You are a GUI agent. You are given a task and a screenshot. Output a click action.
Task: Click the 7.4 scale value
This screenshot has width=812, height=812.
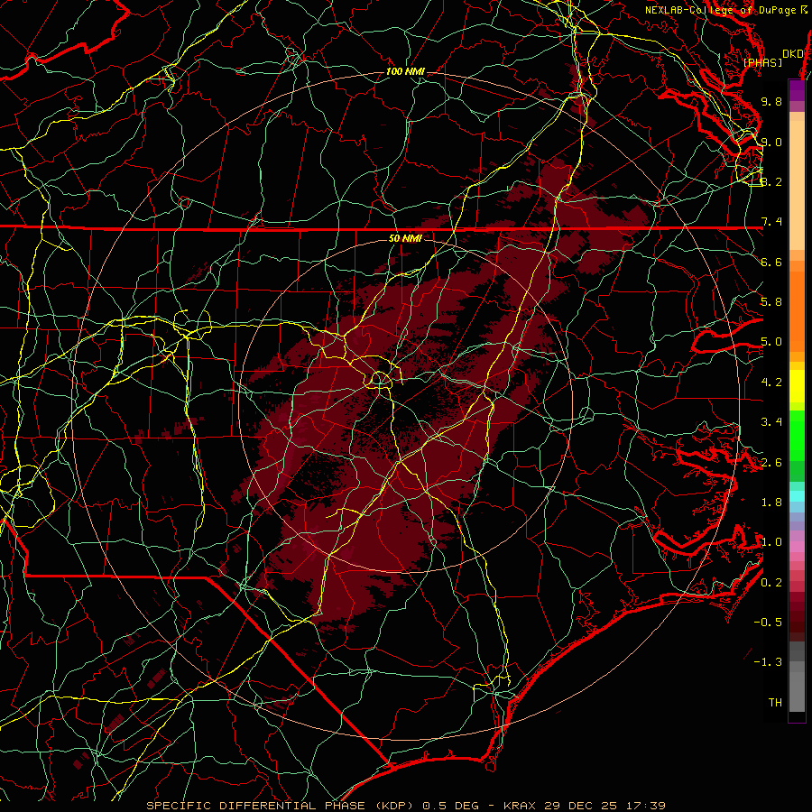[771, 222]
